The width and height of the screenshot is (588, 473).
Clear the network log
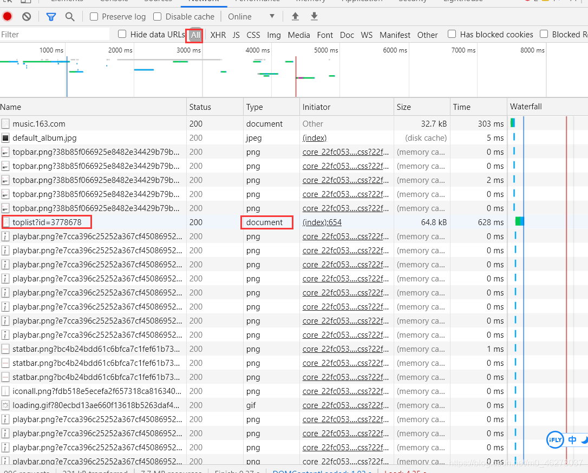click(x=26, y=16)
